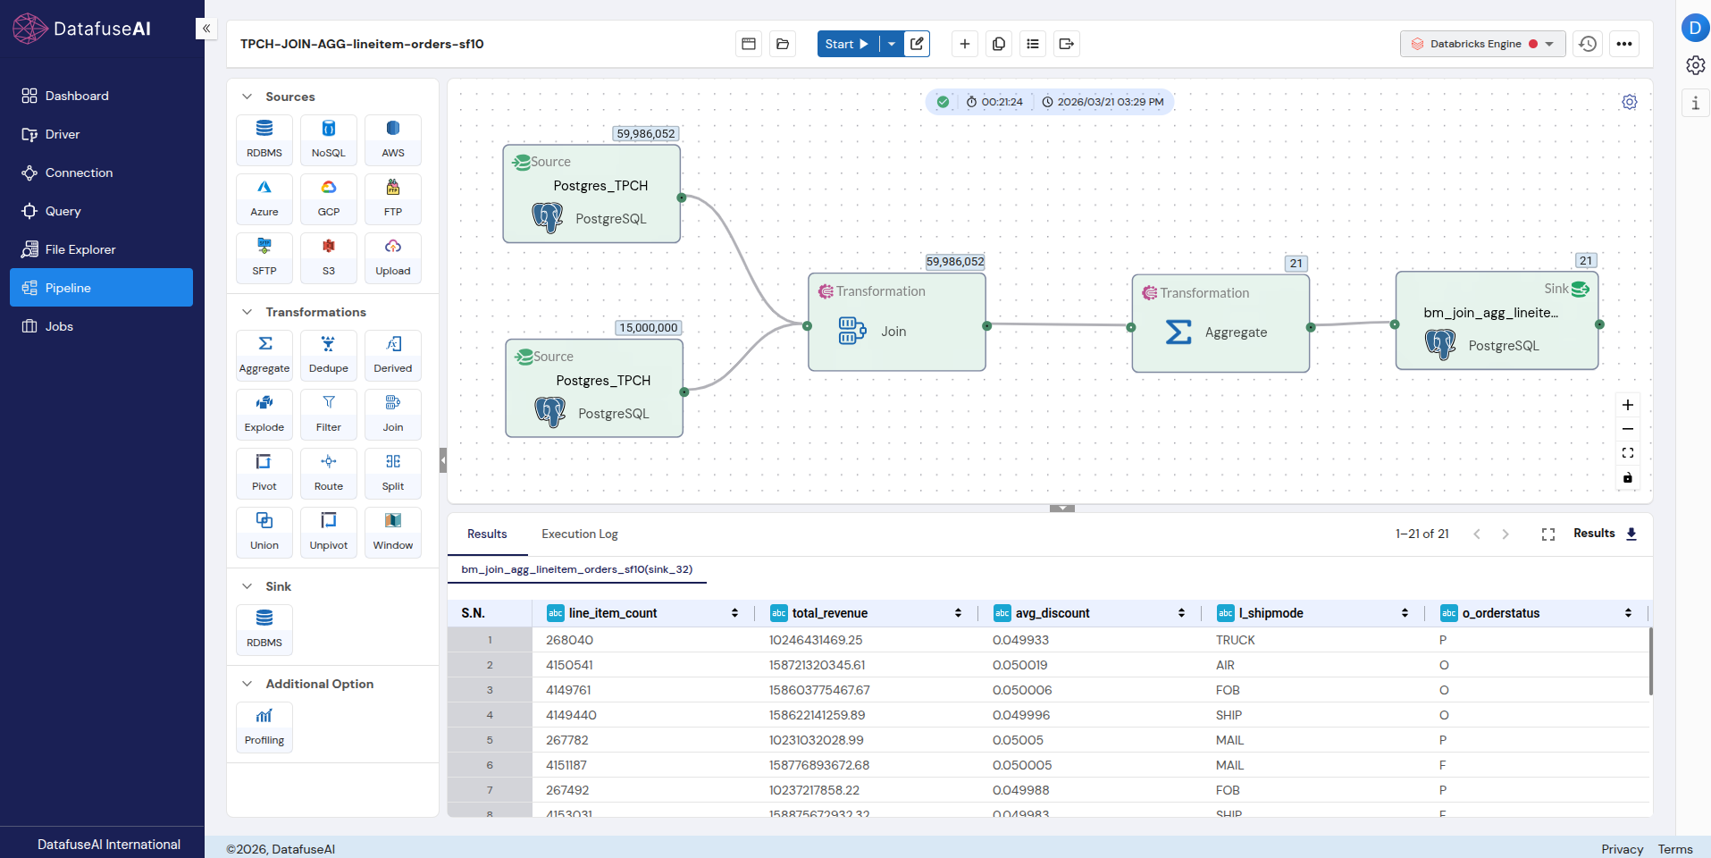This screenshot has width=1711, height=858.
Task: Switch to the Results tab
Action: click(x=487, y=534)
